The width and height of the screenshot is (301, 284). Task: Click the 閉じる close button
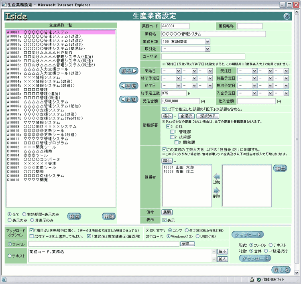[x=281, y=270]
